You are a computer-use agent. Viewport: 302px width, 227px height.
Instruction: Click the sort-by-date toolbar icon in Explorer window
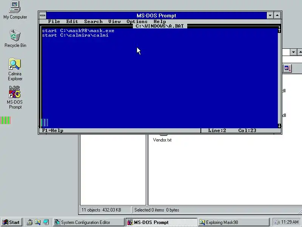coord(288,68)
